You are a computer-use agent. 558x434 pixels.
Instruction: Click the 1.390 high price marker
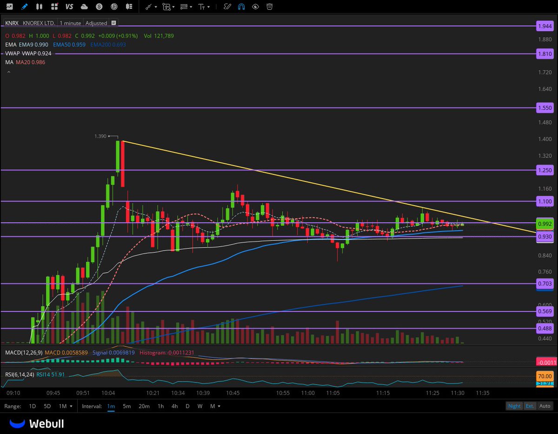pyautogui.click(x=100, y=136)
